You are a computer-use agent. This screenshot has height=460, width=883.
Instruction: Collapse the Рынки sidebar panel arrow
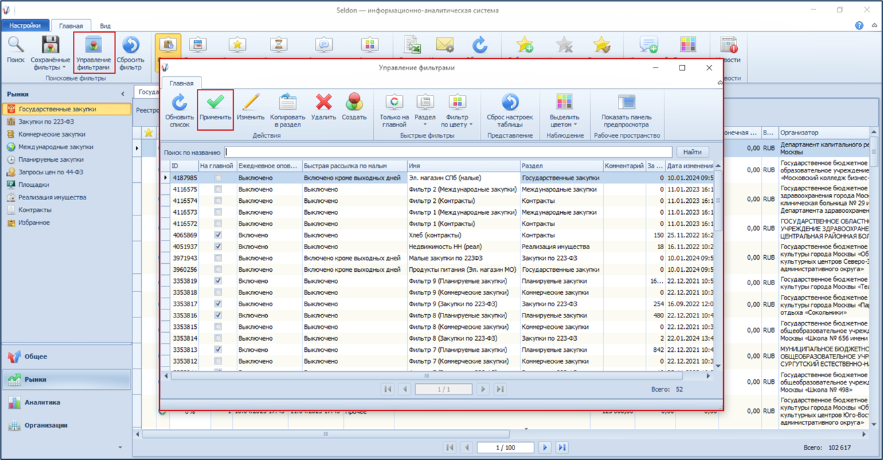[123, 94]
